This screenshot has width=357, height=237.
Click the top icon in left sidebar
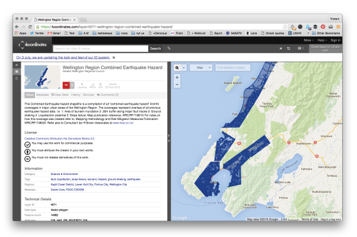pyautogui.click(x=17, y=65)
